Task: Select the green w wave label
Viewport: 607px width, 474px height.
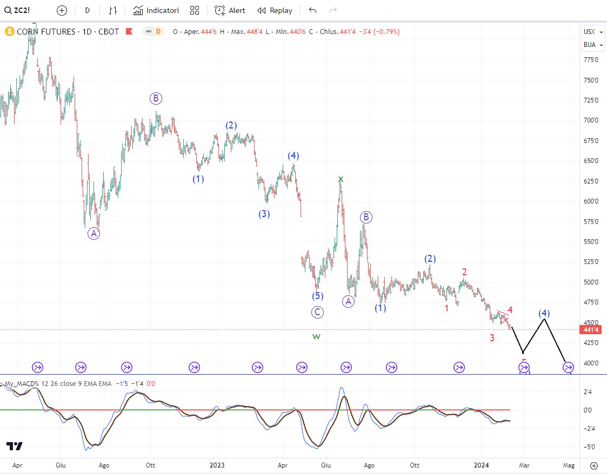Action: tap(316, 337)
